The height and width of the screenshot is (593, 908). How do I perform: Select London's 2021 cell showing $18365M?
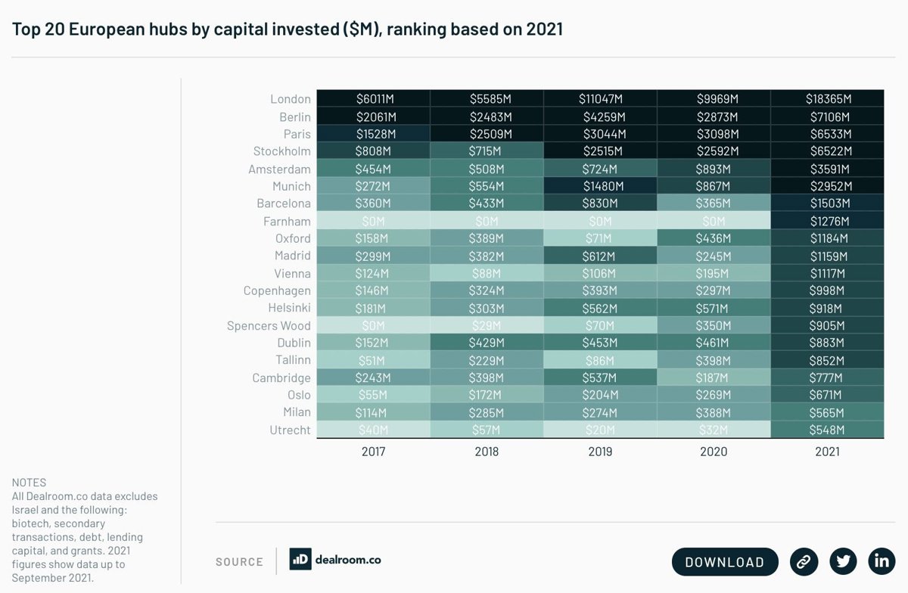pos(827,99)
